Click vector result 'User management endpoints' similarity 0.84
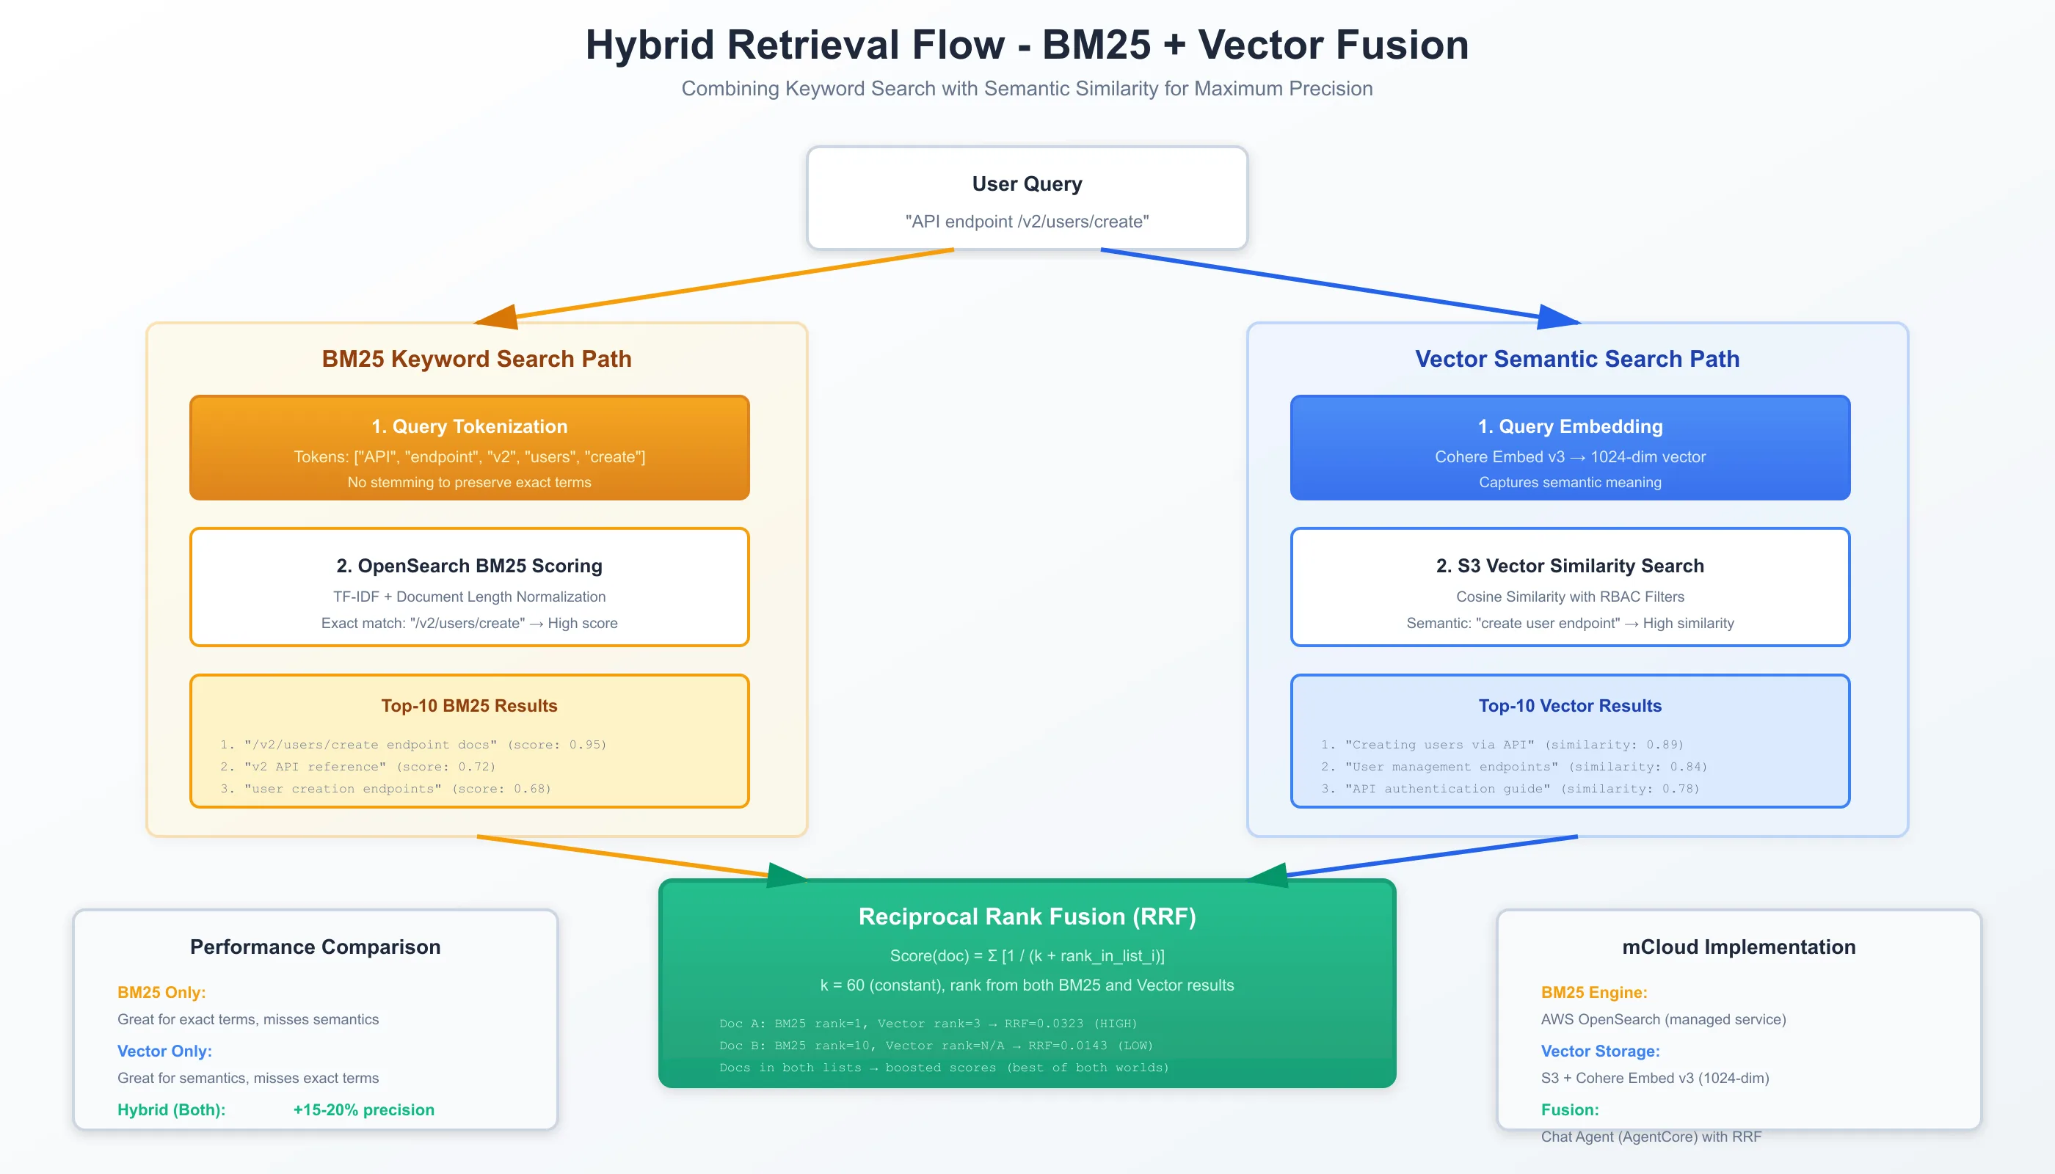This screenshot has height=1174, width=2055. pyautogui.click(x=1514, y=767)
